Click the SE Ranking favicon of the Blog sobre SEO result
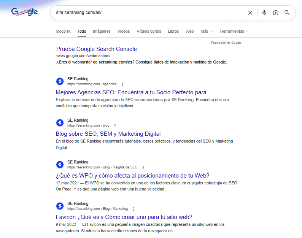 click(x=60, y=123)
